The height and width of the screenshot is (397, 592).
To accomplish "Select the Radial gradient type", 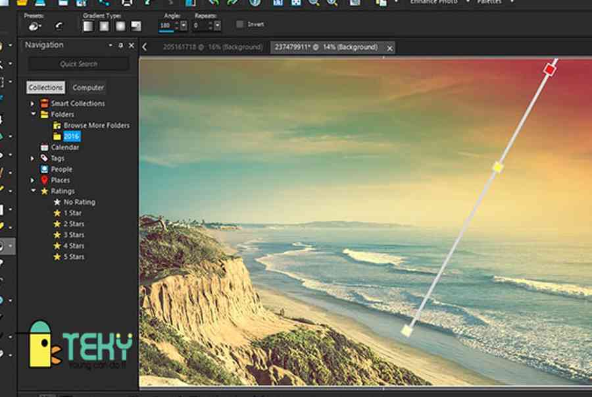I will 136,26.
